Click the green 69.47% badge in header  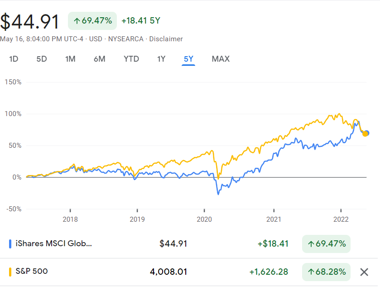[92, 21]
